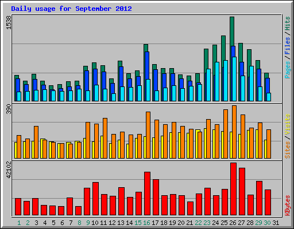Click the orange visits bar for day 11
The width and height of the screenshot is (294, 229).
(x=105, y=138)
